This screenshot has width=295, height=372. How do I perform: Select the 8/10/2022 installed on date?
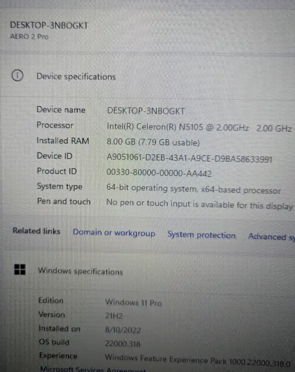click(123, 330)
